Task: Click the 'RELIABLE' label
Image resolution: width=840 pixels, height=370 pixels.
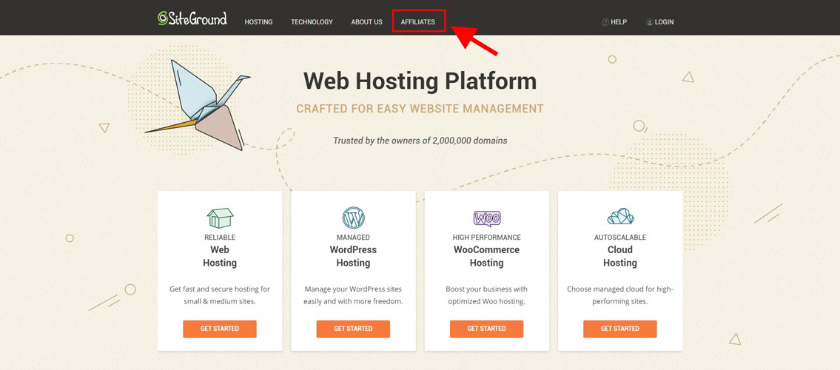Action: (x=220, y=238)
